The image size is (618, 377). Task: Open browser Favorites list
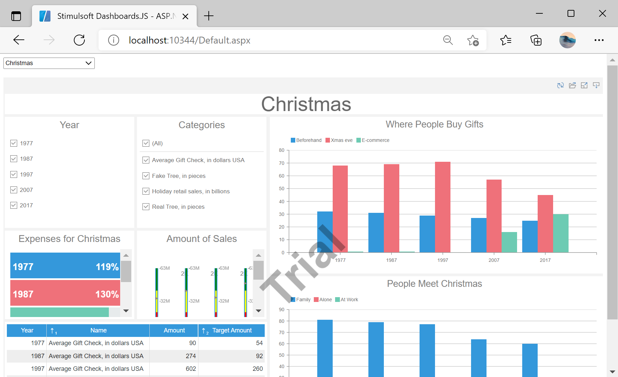tap(505, 40)
